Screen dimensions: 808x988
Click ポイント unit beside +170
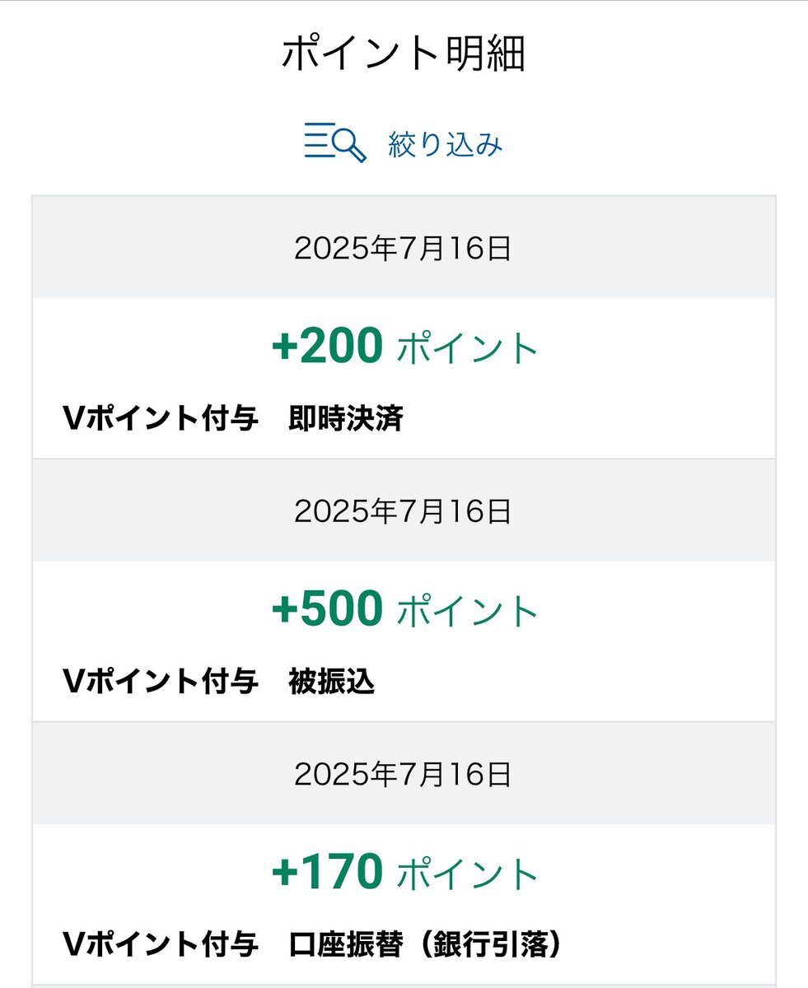(468, 874)
